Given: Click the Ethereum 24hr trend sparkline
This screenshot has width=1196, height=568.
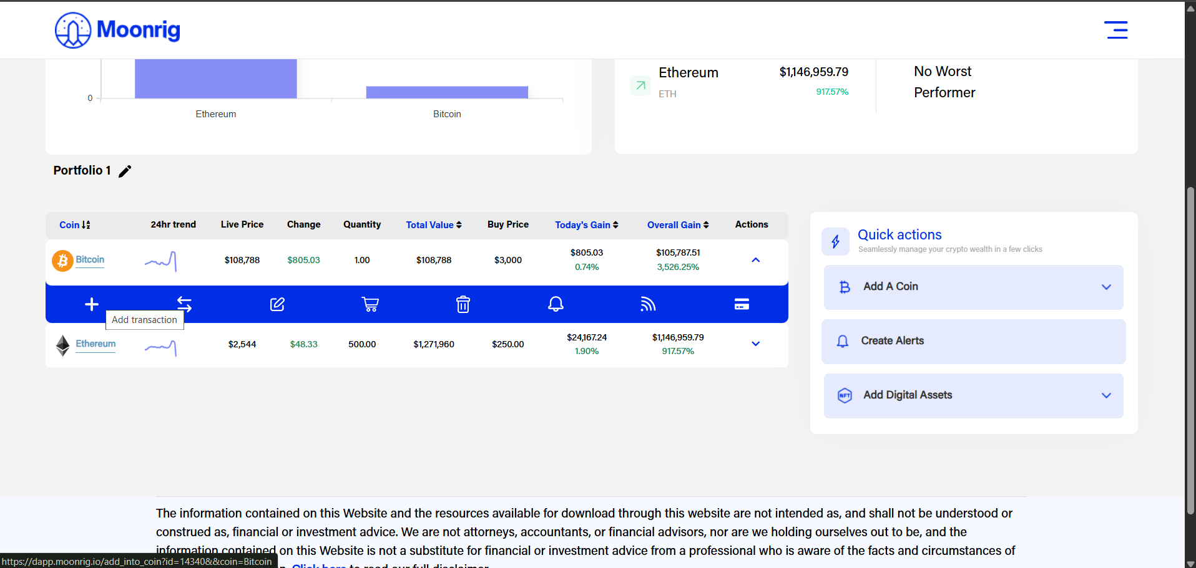Looking at the screenshot, I should point(161,347).
